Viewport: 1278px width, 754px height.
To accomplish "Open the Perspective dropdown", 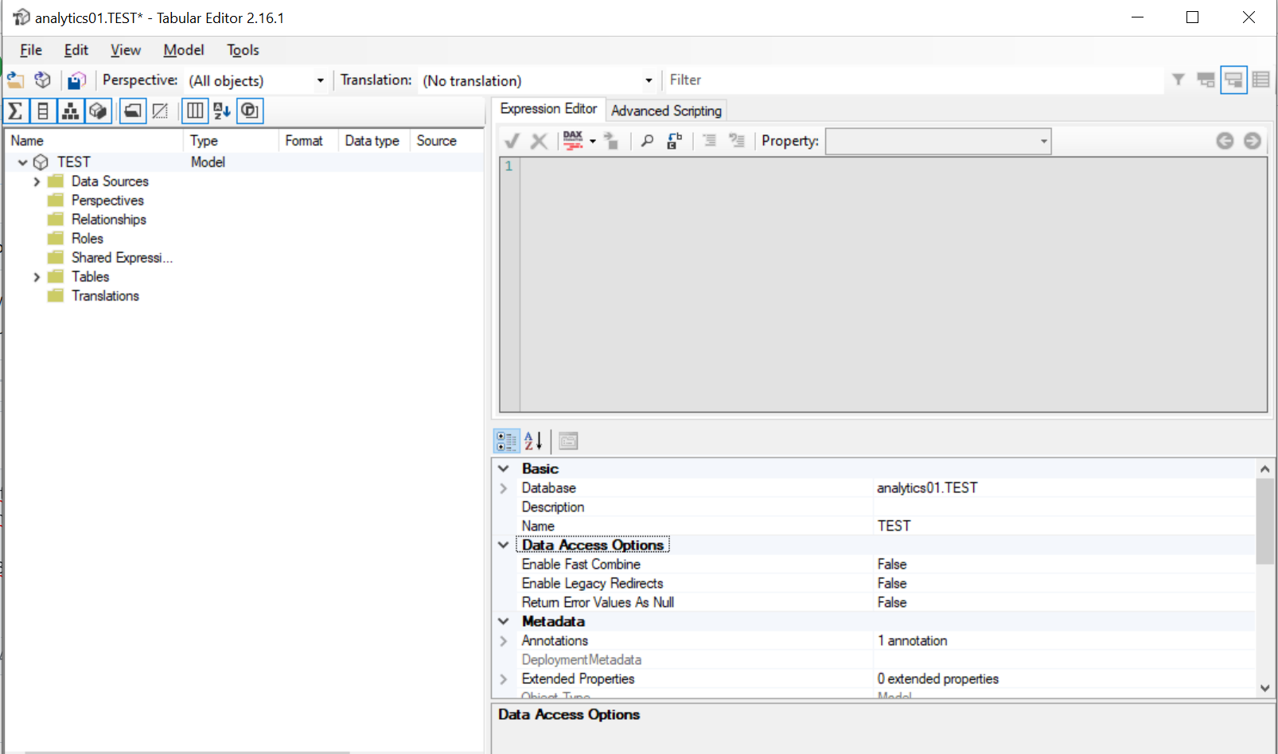I will (320, 80).
